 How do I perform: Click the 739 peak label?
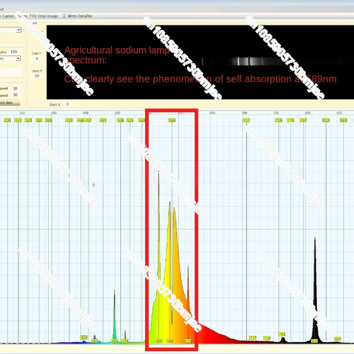[x=267, y=338]
